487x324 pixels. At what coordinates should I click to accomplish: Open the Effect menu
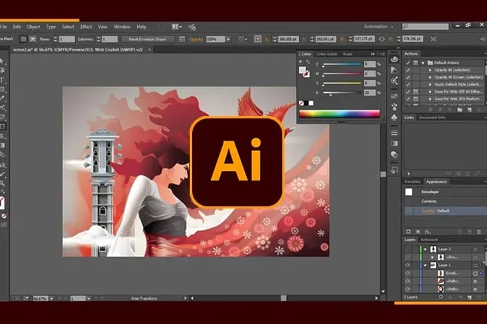(86, 27)
